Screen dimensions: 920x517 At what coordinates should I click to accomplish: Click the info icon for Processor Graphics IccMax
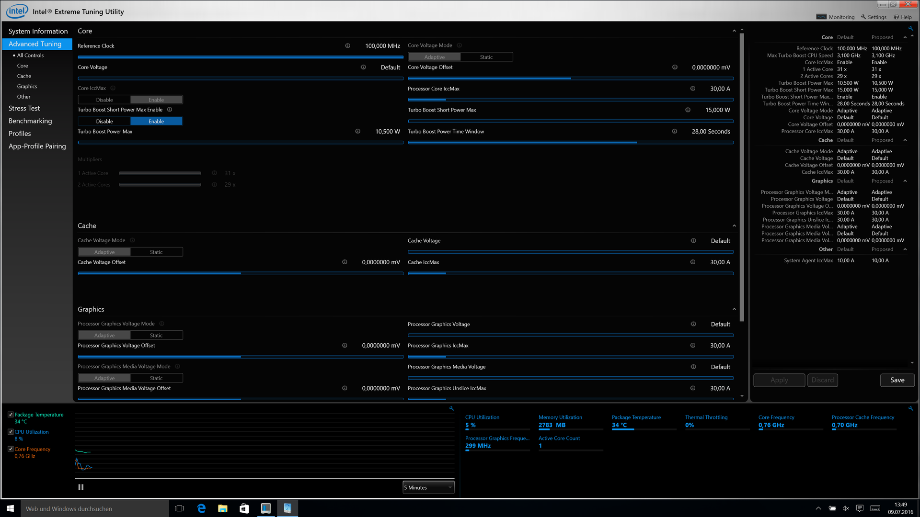(x=692, y=346)
